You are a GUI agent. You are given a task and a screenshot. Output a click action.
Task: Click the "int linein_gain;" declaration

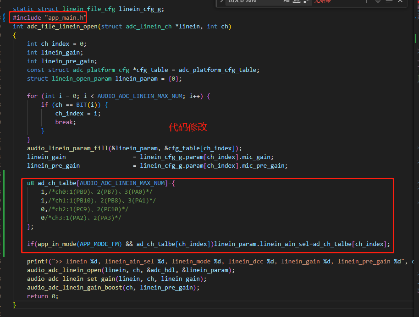click(55, 53)
